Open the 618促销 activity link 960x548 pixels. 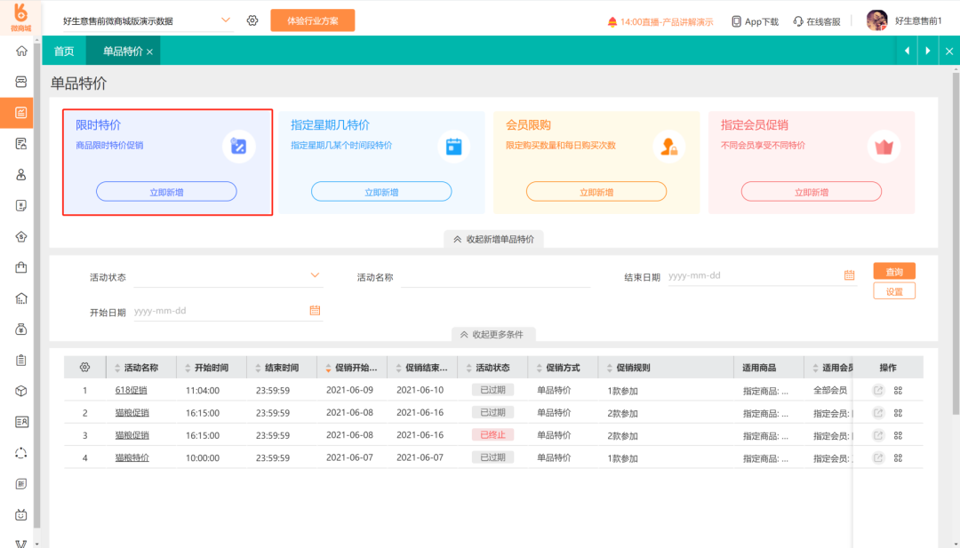tap(131, 390)
